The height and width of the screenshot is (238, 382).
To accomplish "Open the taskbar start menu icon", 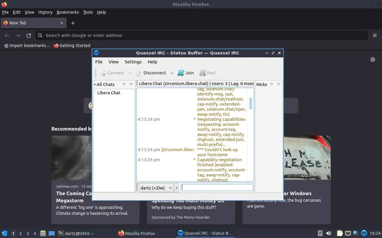I will [5, 234].
